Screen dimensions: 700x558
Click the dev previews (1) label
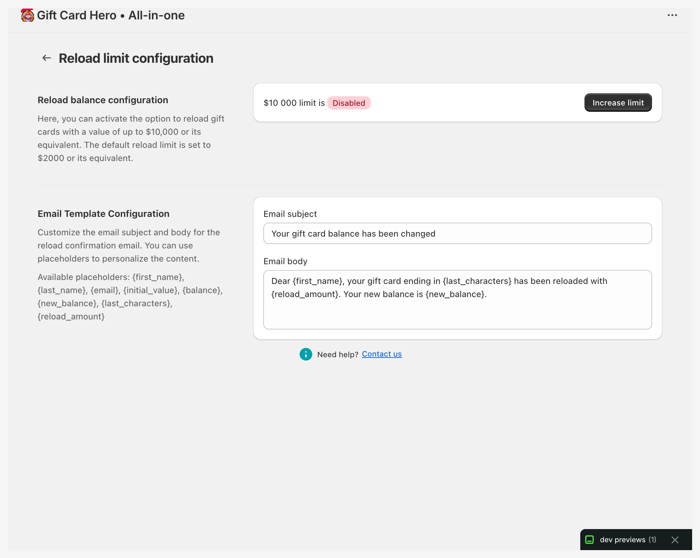click(x=628, y=540)
